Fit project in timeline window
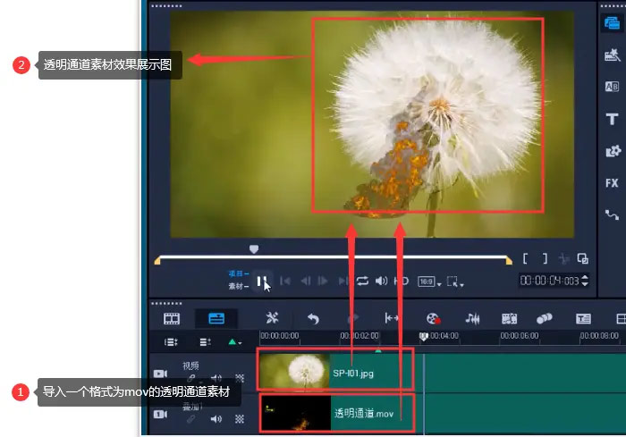626x437 pixels. point(392,318)
